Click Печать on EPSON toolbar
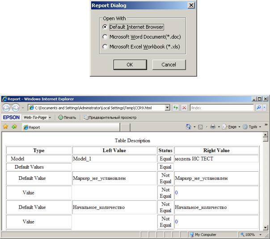This screenshot has height=239, width=270. (67, 117)
